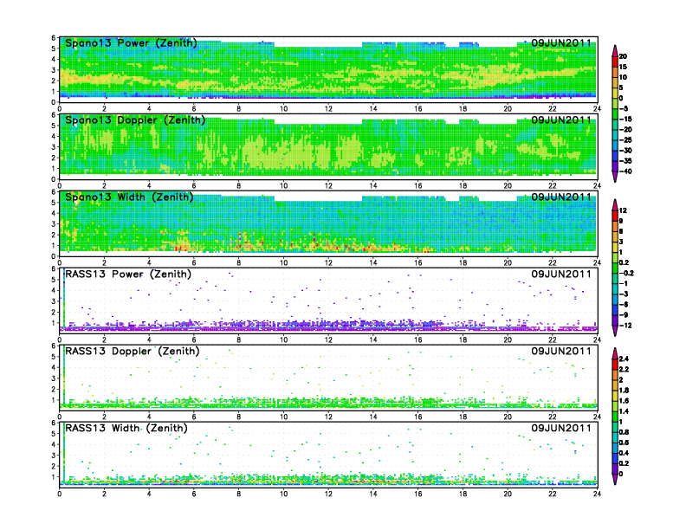This screenshot has width=686, height=530.
Task: Click the purple bottom arrow of the bottom colorbar
Action: pyautogui.click(x=615, y=479)
